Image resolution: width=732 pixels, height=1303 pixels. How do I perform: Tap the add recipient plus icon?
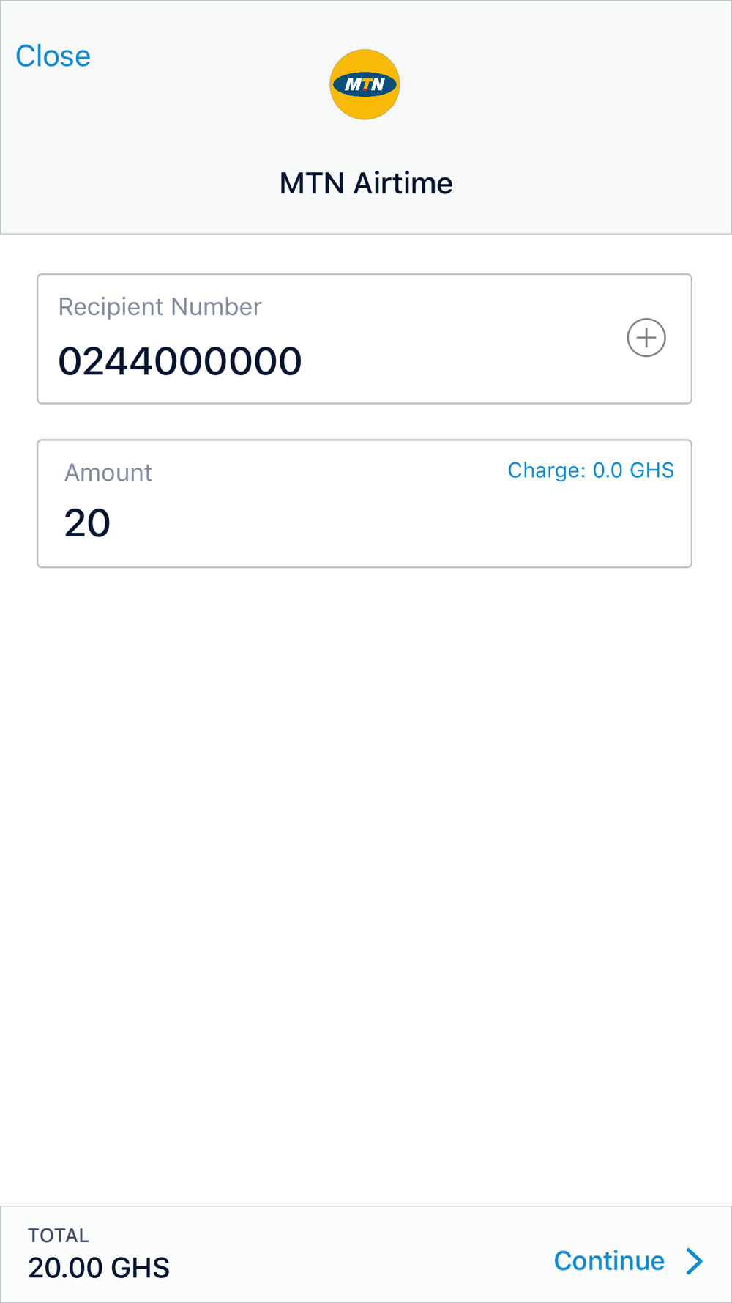646,338
